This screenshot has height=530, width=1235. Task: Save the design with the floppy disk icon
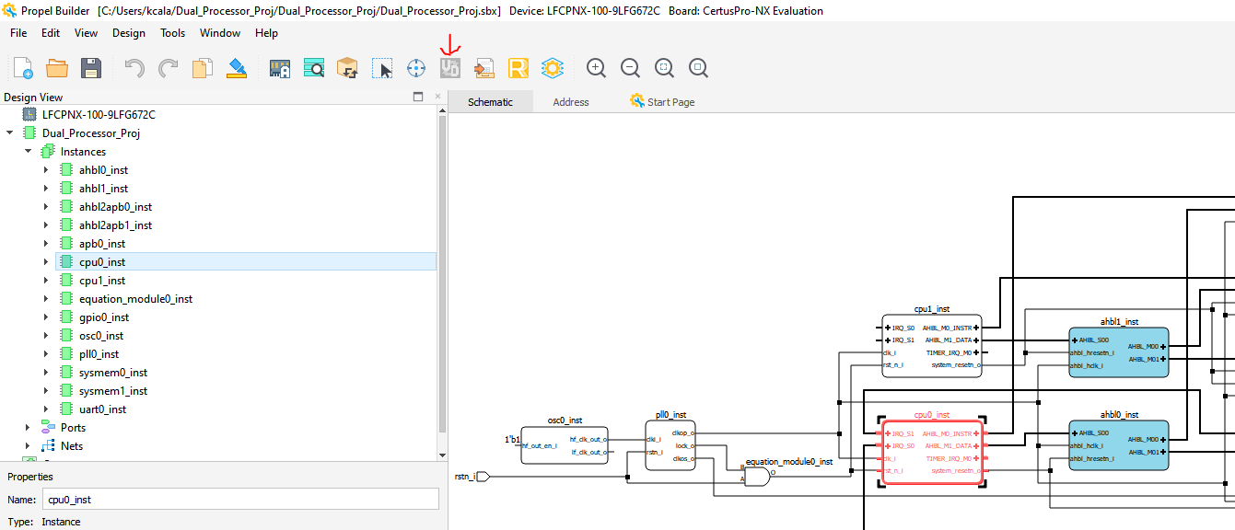(x=90, y=68)
